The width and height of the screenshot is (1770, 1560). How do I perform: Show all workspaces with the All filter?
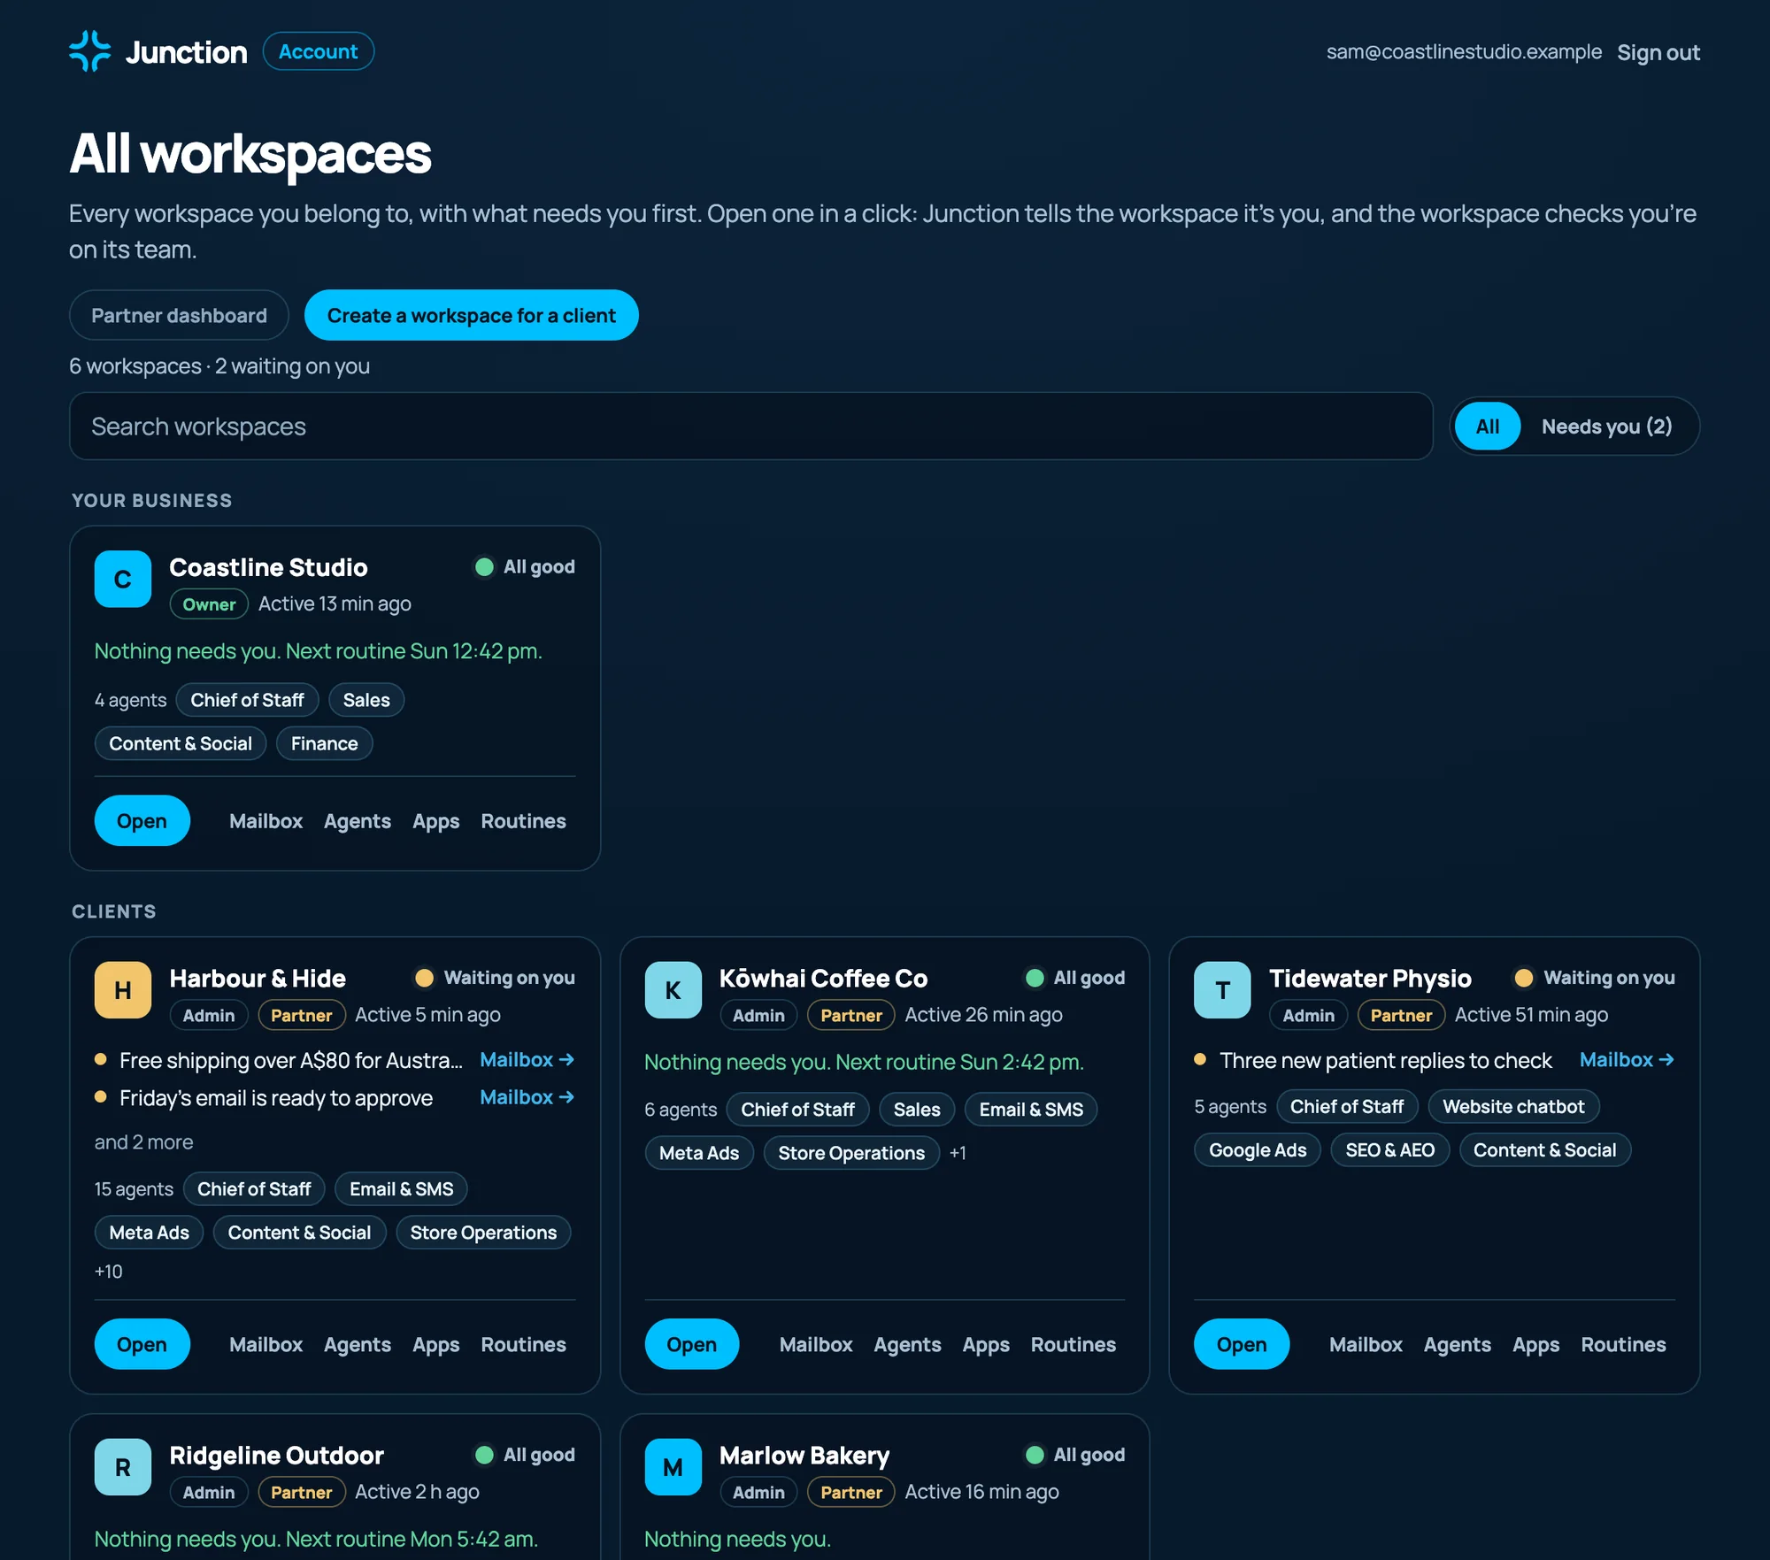(1488, 426)
